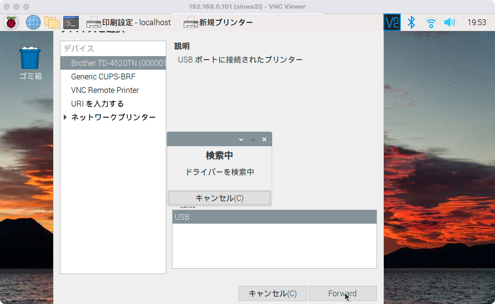The height and width of the screenshot is (304, 495).
Task: Select the USB connection entry
Action: (274, 217)
